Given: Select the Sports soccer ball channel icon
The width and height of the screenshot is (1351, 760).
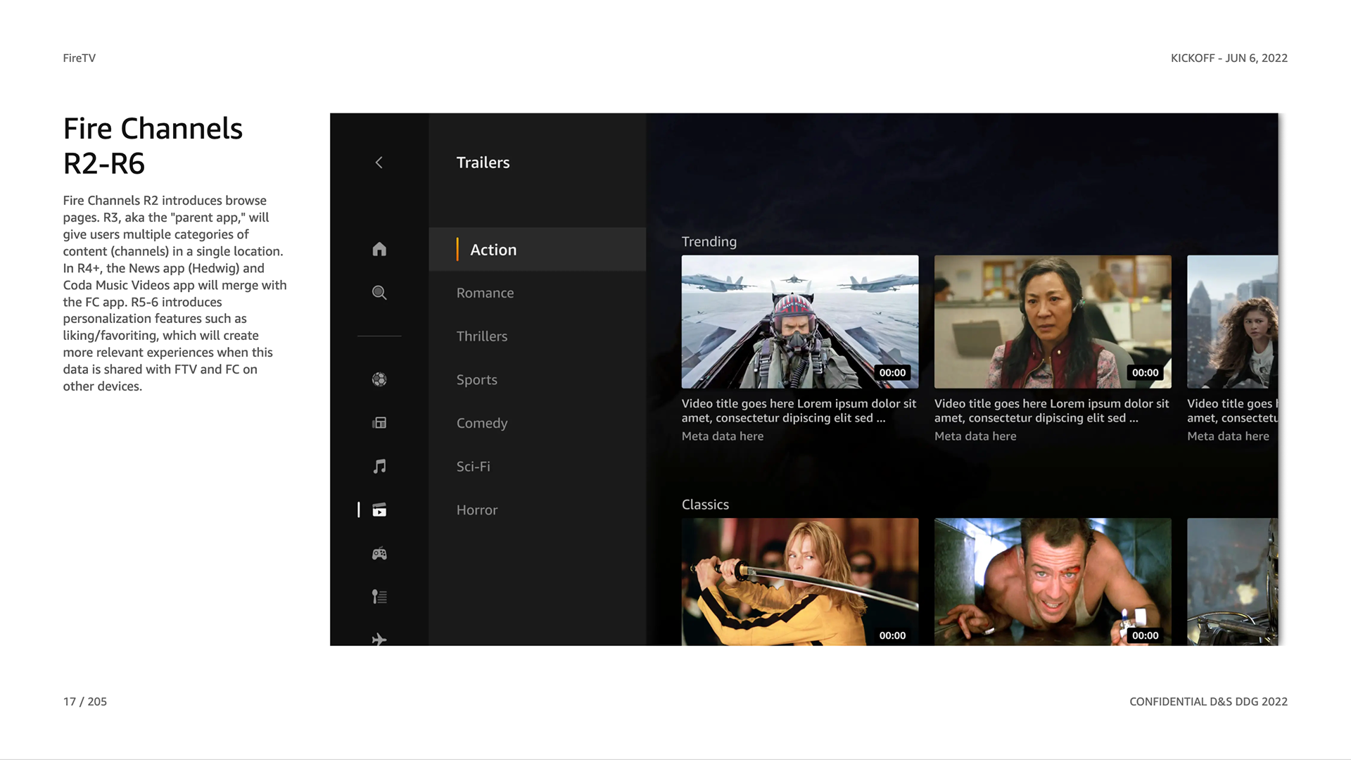Looking at the screenshot, I should [379, 379].
